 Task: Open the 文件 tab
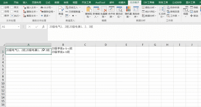pos(5,3)
